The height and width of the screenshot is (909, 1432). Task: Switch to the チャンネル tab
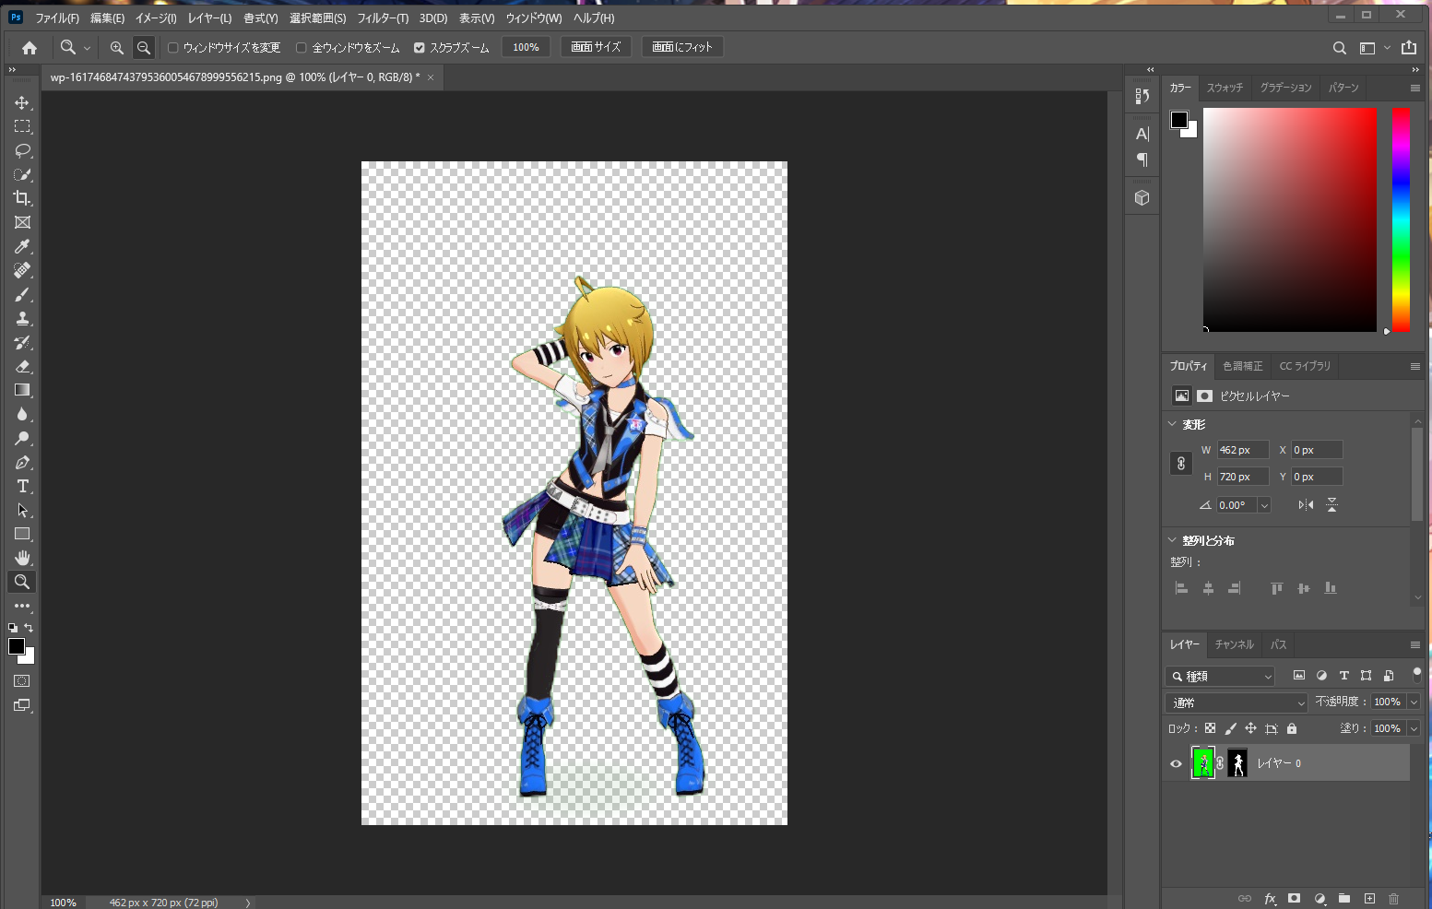pos(1234,644)
